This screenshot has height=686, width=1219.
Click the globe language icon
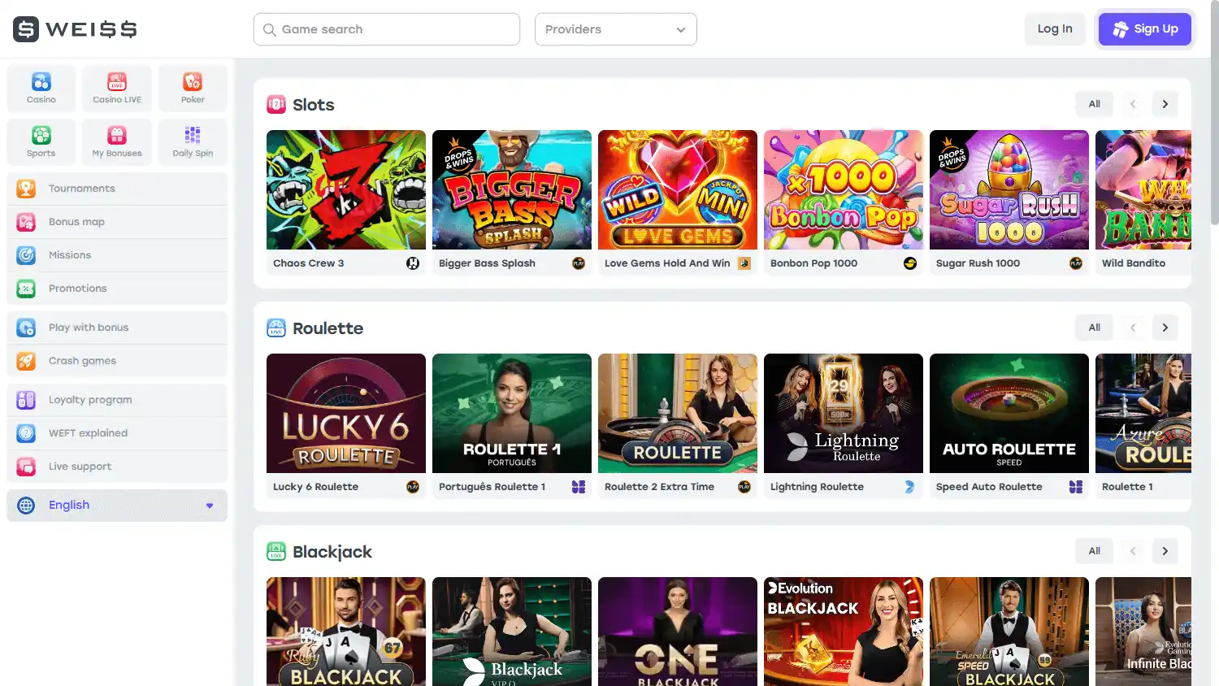tap(26, 506)
